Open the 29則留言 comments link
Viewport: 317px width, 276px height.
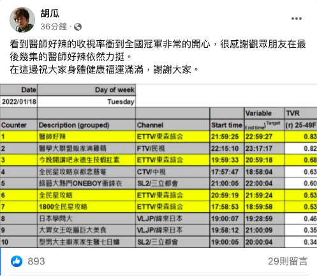click(288, 261)
